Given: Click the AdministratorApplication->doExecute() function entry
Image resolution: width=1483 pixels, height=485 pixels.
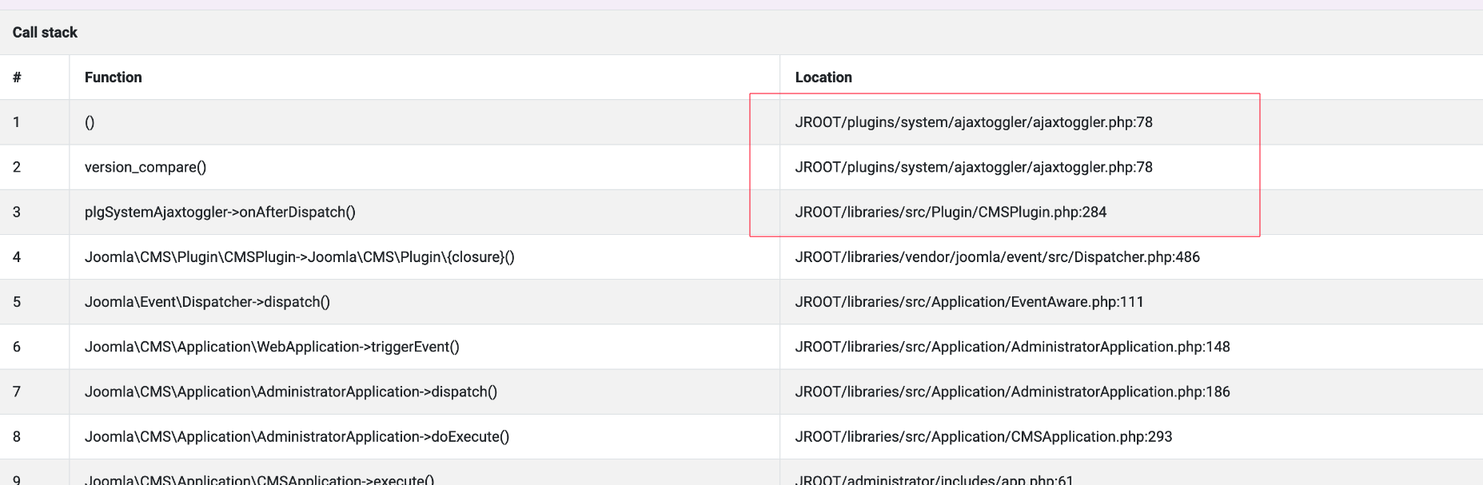Looking at the screenshot, I should (x=297, y=436).
